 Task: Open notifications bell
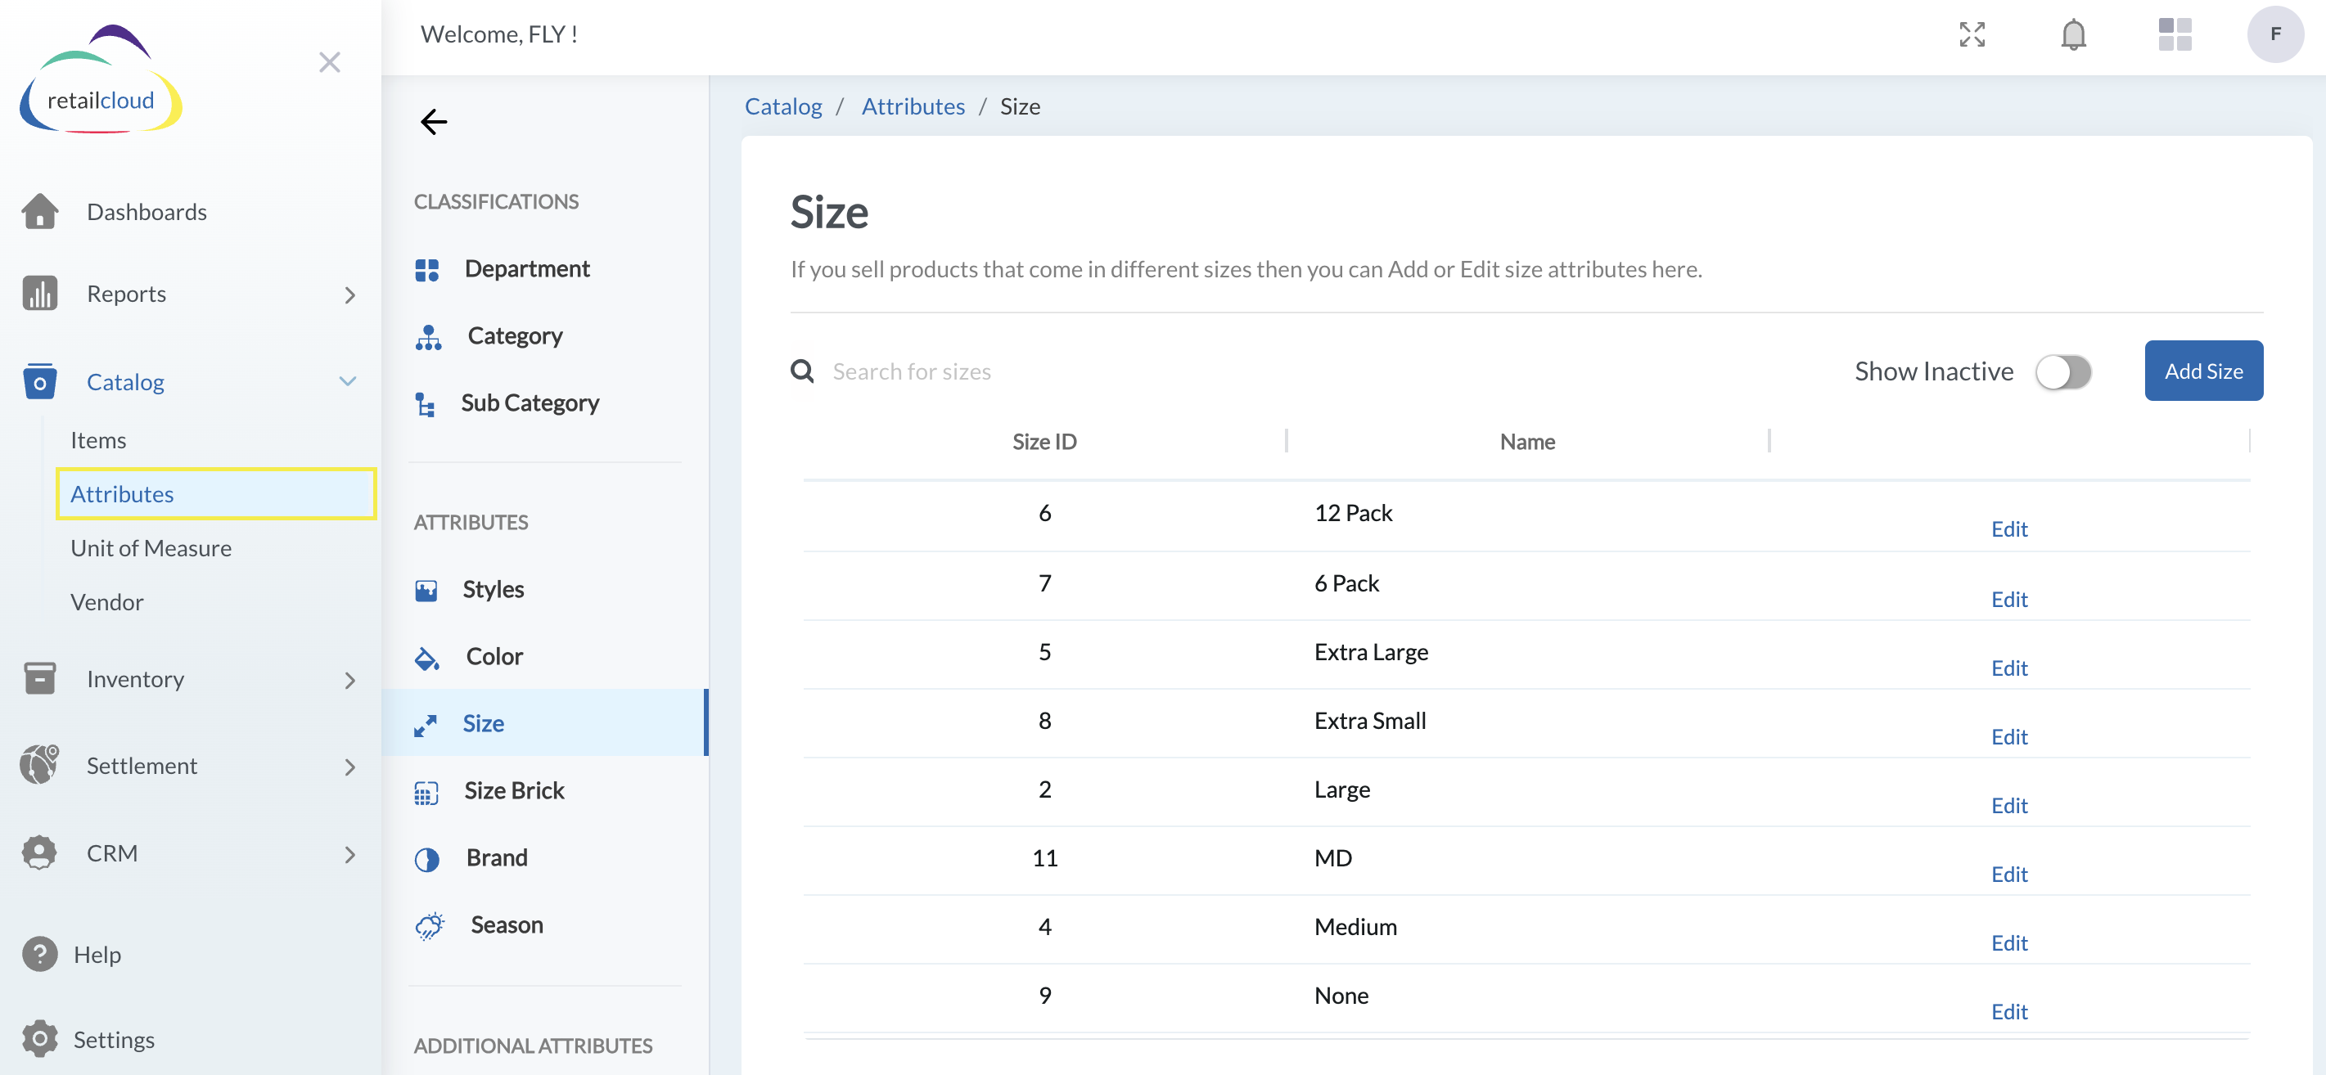[x=2073, y=34]
